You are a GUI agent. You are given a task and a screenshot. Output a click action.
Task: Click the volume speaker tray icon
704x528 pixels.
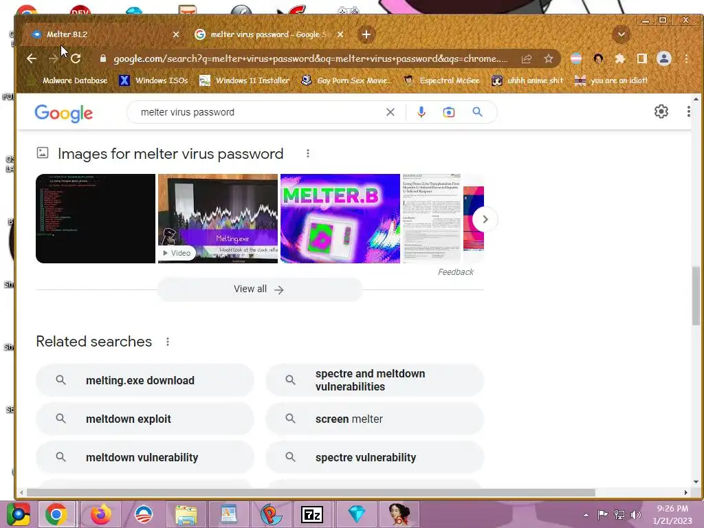635,514
